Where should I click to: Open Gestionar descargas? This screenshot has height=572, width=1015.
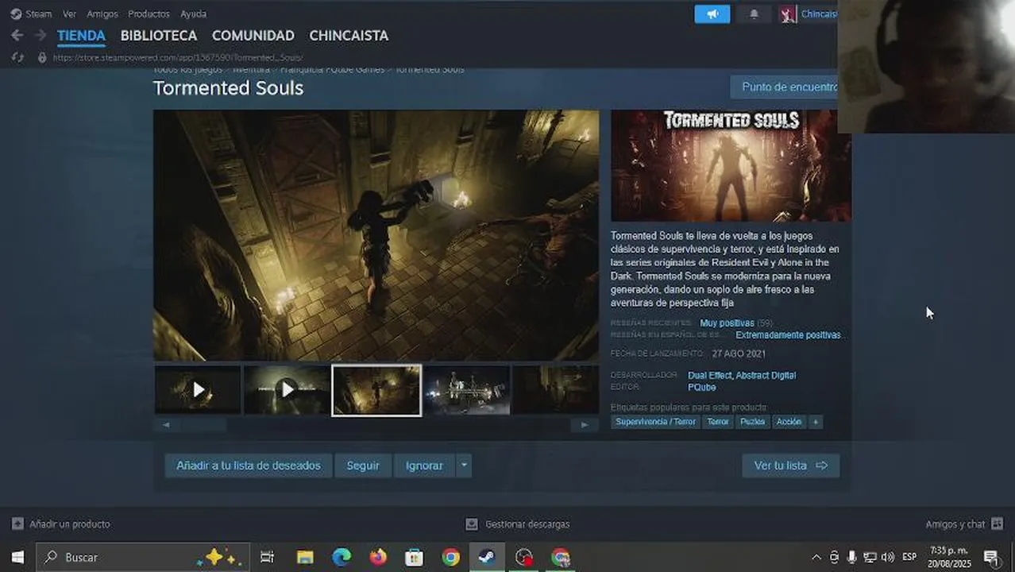(x=518, y=524)
